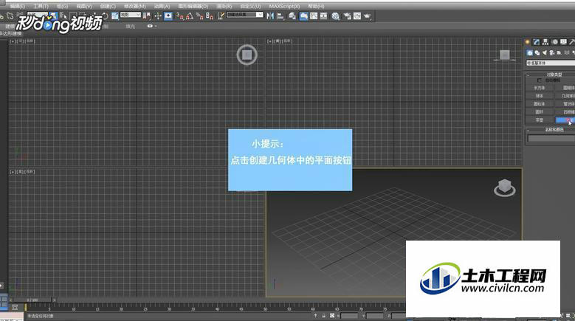Open the Layer Manager icon
This screenshot has height=321, width=575.
(292, 15)
